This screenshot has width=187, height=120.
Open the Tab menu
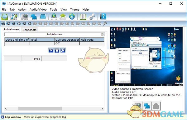[12, 10]
